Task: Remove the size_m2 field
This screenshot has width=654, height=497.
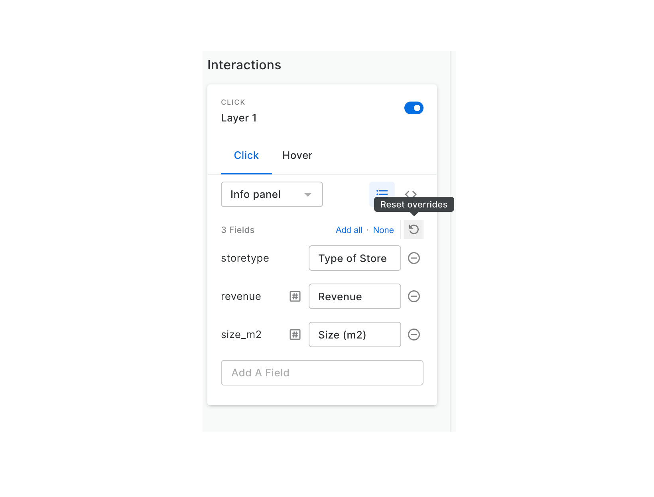Action: click(x=414, y=335)
